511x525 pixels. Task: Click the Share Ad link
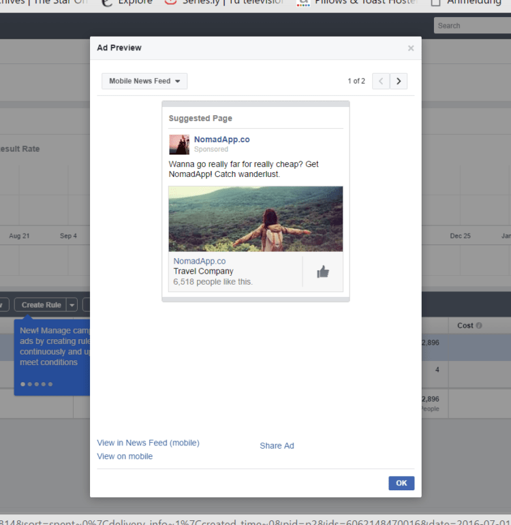coord(277,445)
